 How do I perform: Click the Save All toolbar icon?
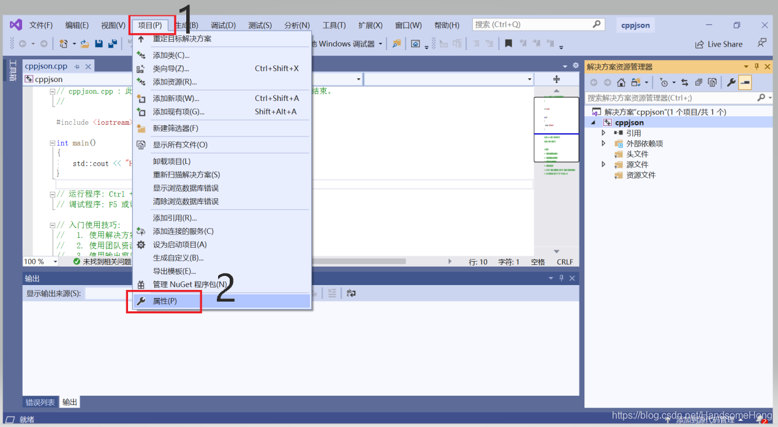[x=113, y=44]
